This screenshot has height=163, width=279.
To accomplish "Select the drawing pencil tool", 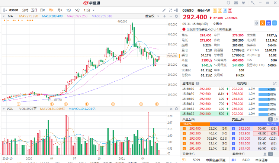I will click(164, 10).
